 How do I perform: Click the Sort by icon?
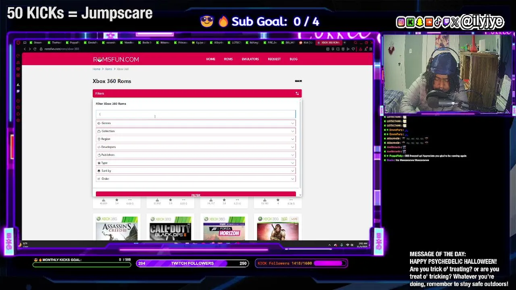(99, 171)
